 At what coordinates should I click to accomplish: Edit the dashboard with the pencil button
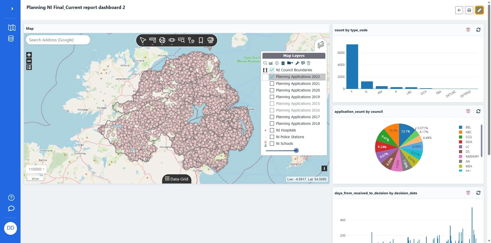tap(479, 10)
